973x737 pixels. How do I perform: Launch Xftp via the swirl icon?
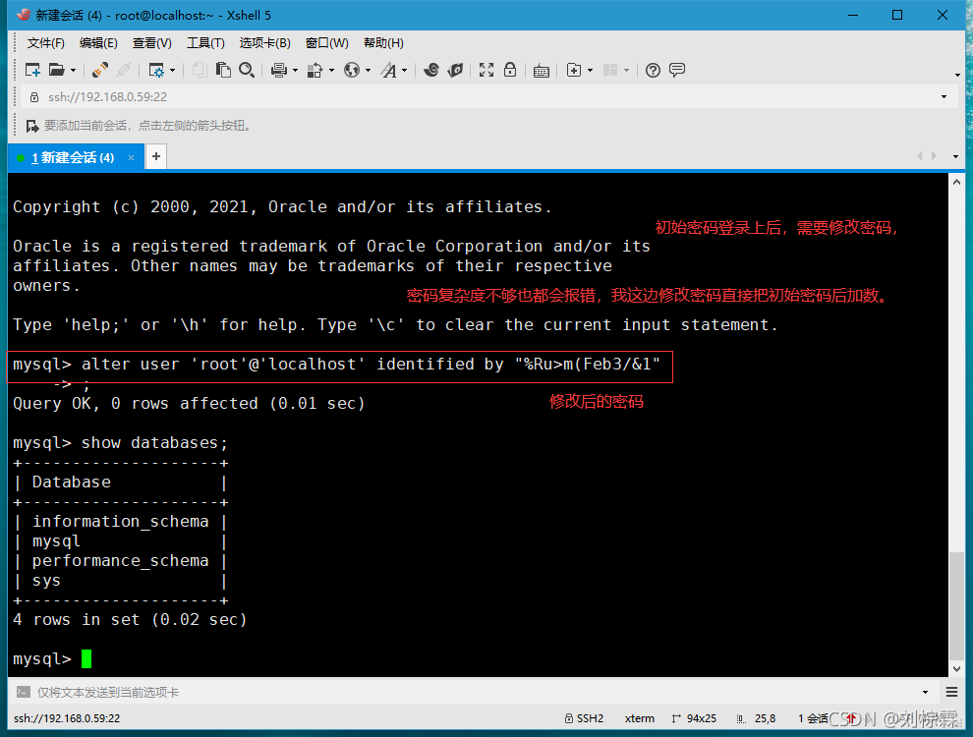(431, 70)
